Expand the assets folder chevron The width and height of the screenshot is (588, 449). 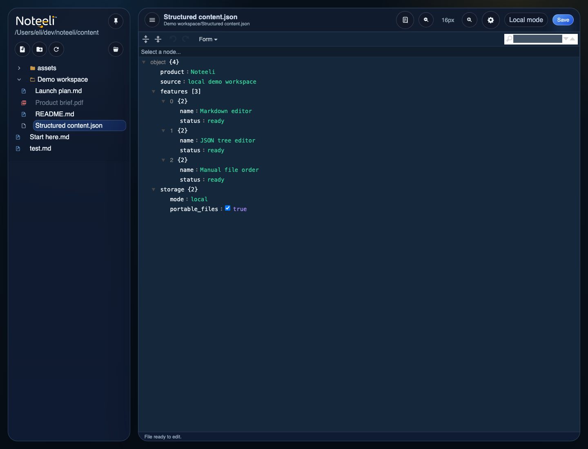19,68
